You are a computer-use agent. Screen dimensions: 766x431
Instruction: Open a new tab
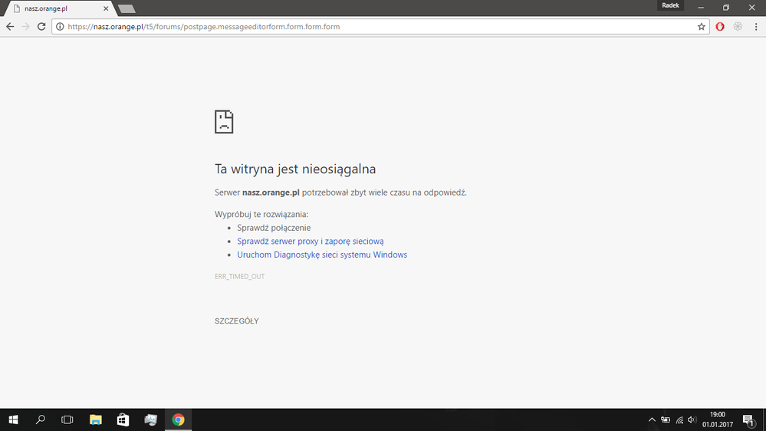tap(127, 8)
